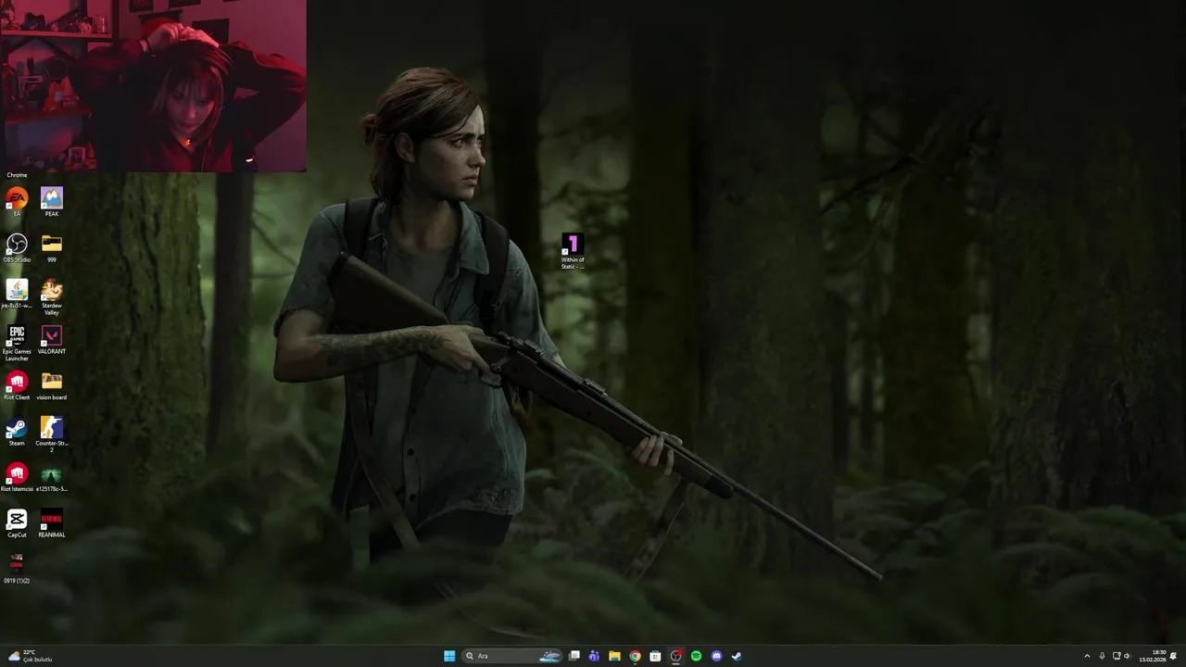Select the Counter-Strike 2 shortcut
Viewport: 1186px width, 667px height.
pos(52,434)
